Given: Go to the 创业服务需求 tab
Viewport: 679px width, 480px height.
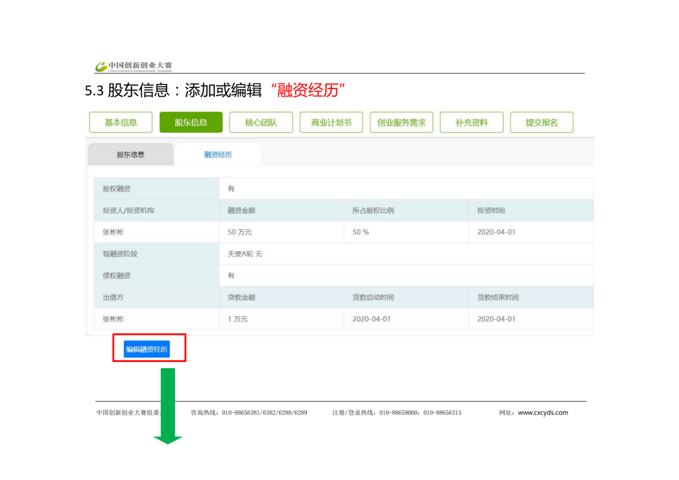Looking at the screenshot, I should [x=401, y=123].
